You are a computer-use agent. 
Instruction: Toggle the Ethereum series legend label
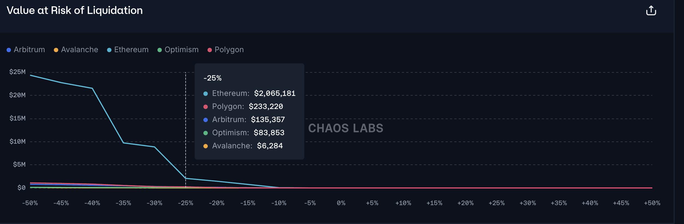click(131, 50)
